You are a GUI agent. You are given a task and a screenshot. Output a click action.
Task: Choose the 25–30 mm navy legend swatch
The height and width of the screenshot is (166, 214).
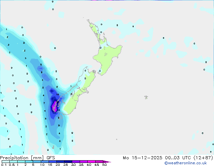tap(68, 162)
